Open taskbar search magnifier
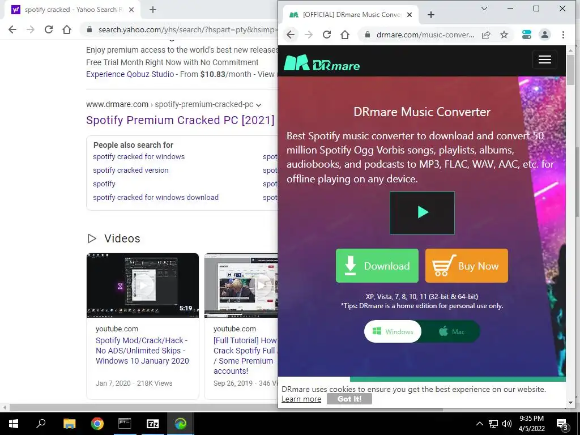This screenshot has width=580, height=435. pos(41,424)
